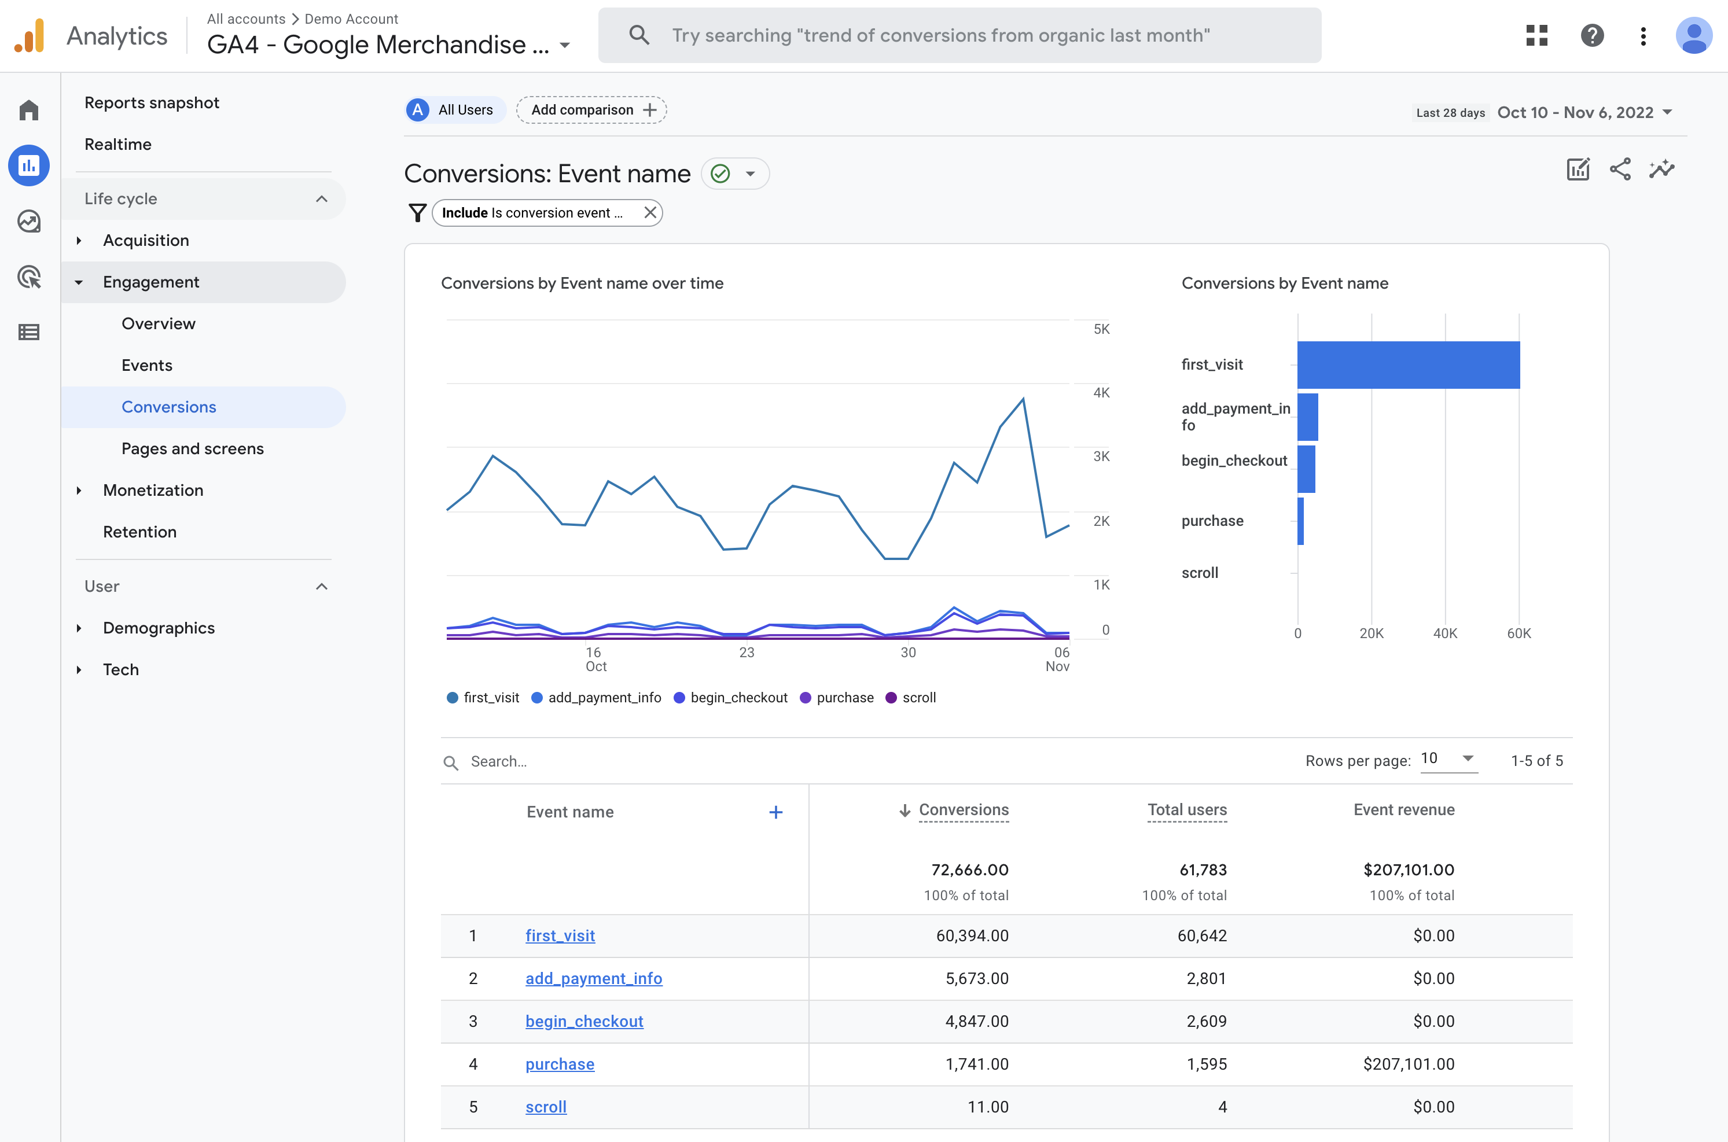Screen dimensions: 1728x1142
Task: Focus the top Analytics search field
Action: click(x=959, y=36)
